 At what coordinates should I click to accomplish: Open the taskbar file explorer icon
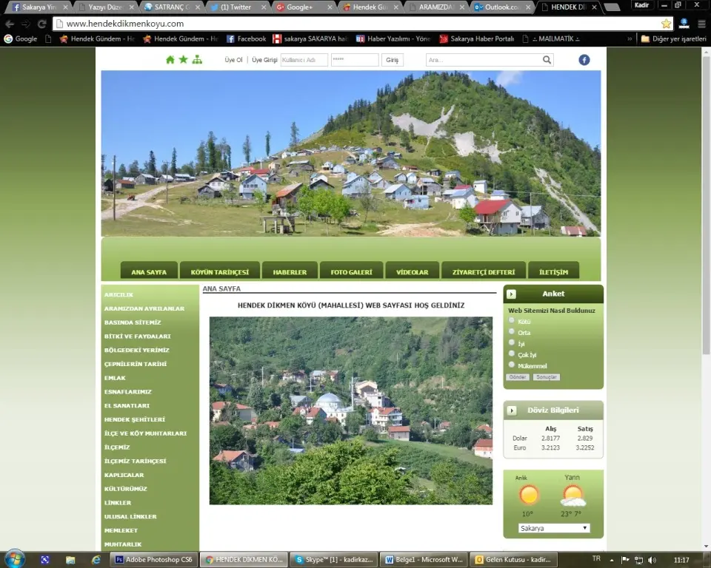point(70,560)
